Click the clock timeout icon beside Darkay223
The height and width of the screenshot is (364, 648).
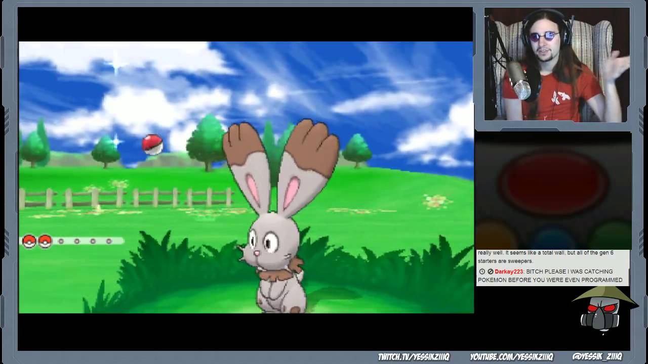482,272
